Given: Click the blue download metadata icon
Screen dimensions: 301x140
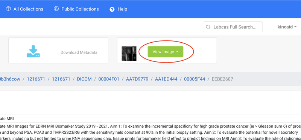Looking at the screenshot, I should point(33,51).
